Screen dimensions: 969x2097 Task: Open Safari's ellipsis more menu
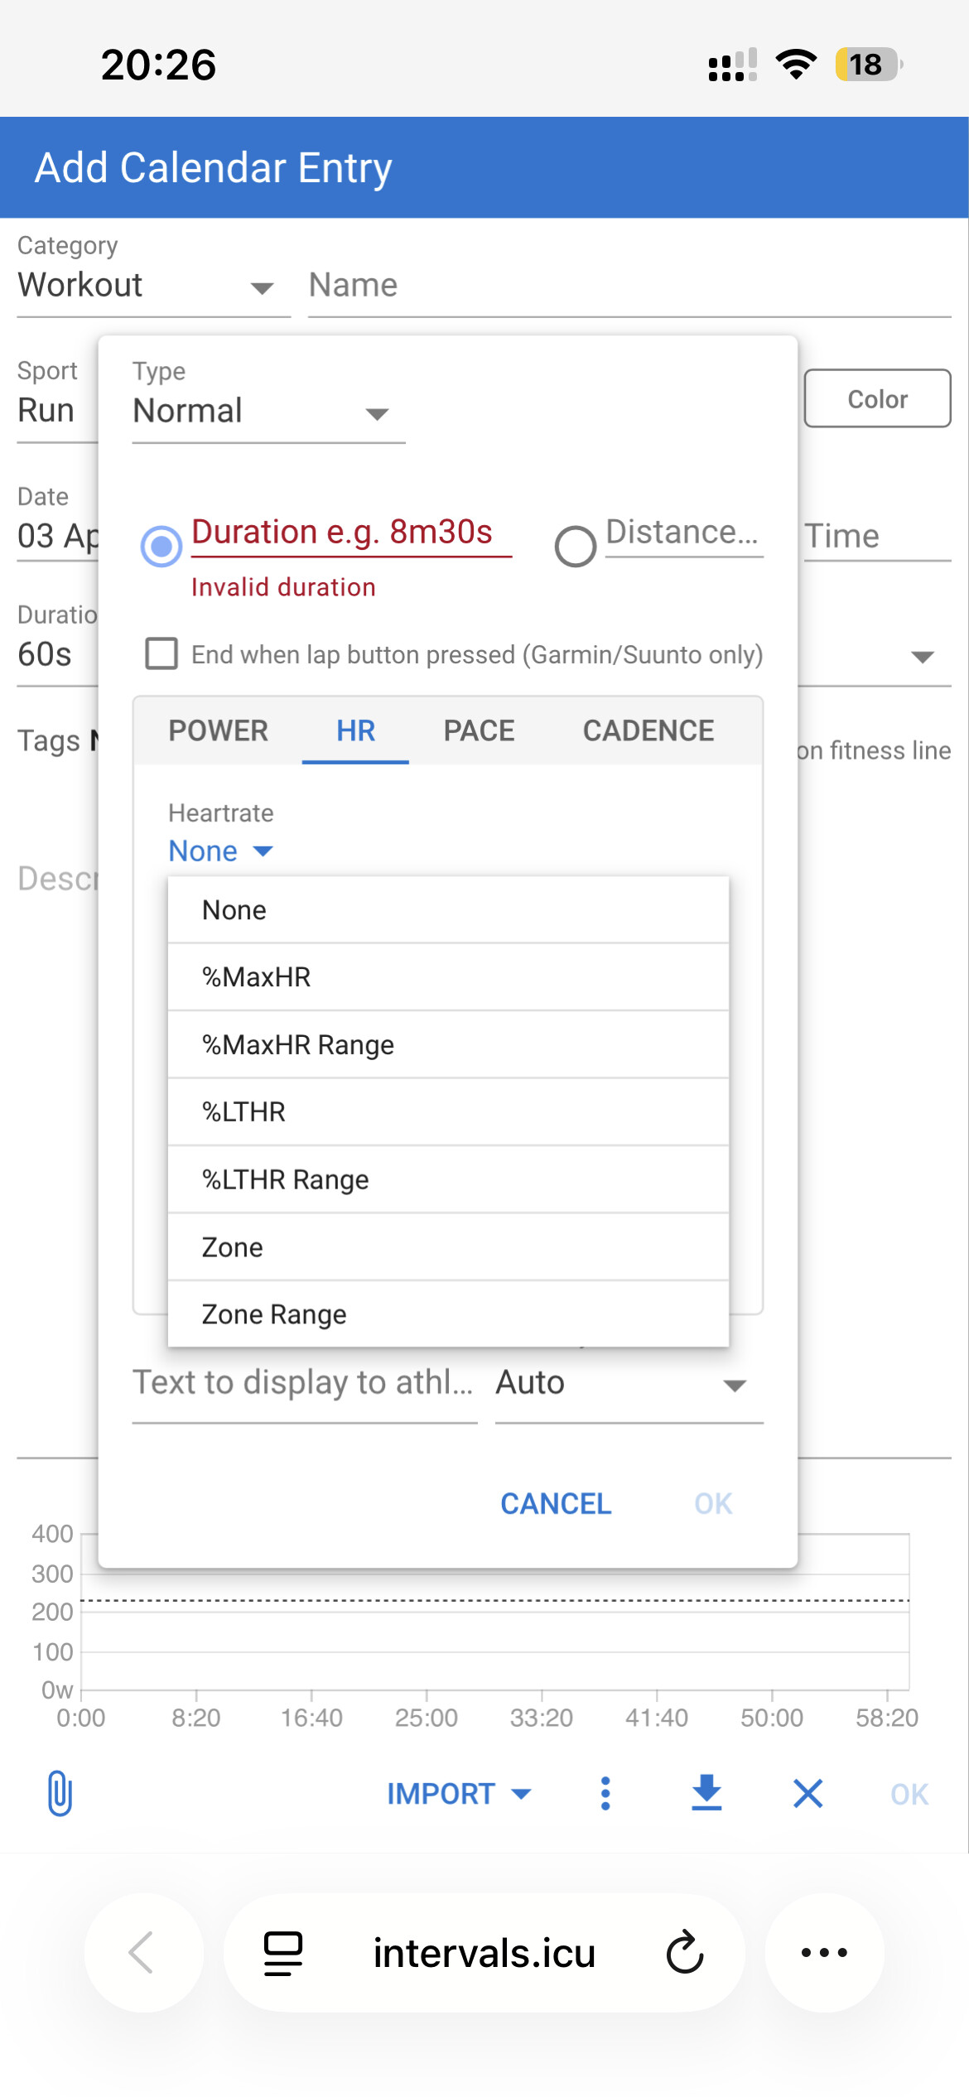click(824, 1952)
